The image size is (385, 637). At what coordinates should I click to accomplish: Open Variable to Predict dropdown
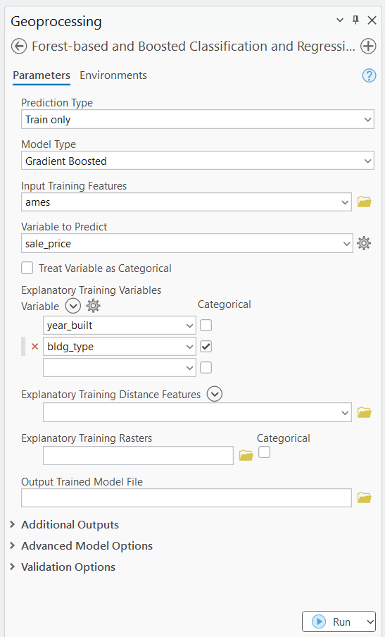187,243
